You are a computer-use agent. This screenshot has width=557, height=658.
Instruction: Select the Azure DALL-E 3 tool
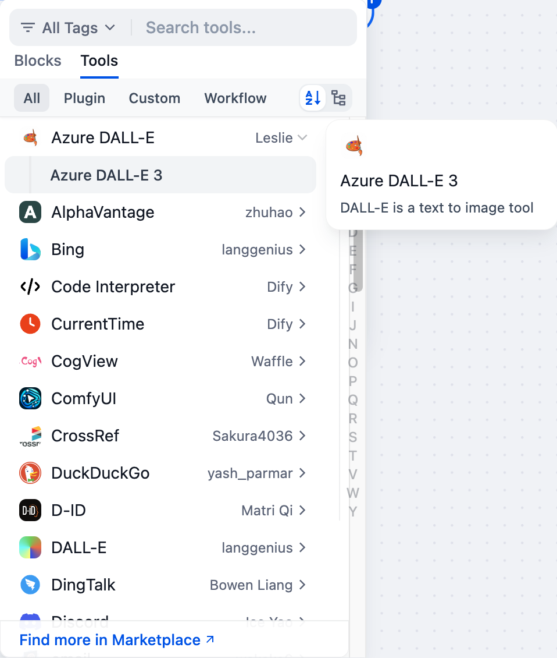(x=106, y=175)
